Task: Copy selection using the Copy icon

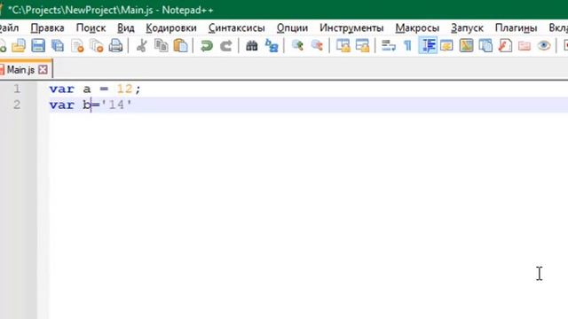Action: click(x=162, y=46)
